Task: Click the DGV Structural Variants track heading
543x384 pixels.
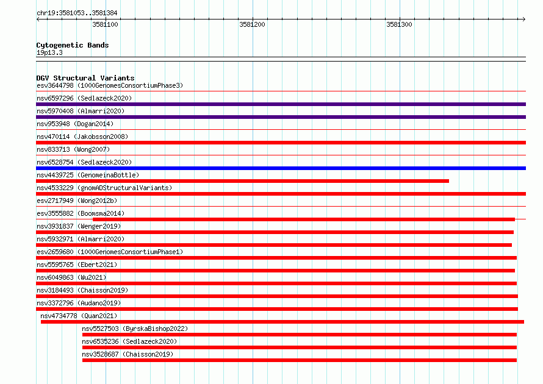Action: click(85, 78)
